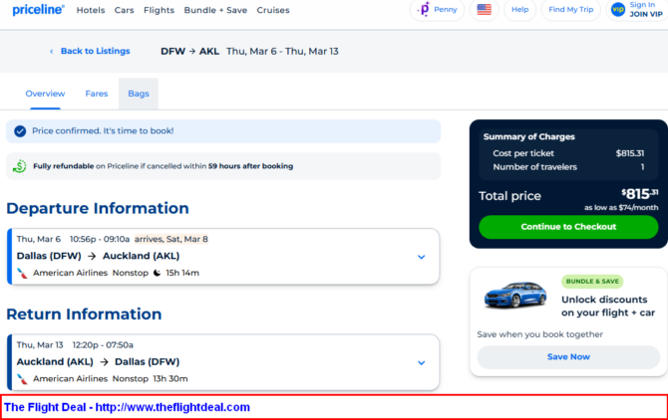The height and width of the screenshot is (420, 668).
Task: Switch to the Bags tab
Action: [139, 94]
